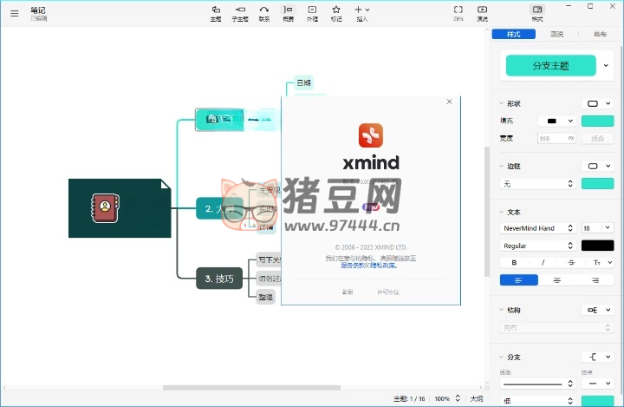Expand the 插入 (Insert) dropdown
This screenshot has height=407, width=624.
click(x=361, y=12)
